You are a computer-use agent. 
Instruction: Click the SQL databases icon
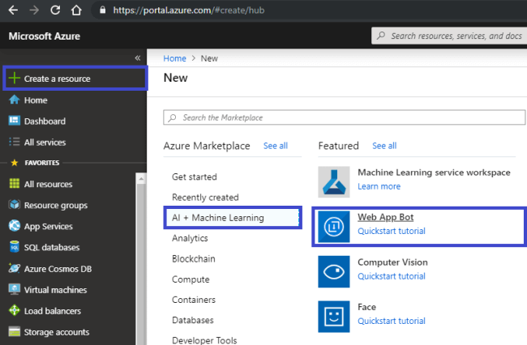tap(15, 246)
